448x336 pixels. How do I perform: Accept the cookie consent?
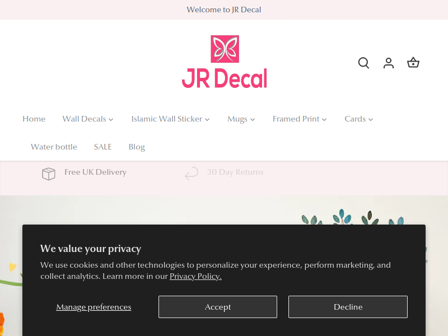pos(218,307)
